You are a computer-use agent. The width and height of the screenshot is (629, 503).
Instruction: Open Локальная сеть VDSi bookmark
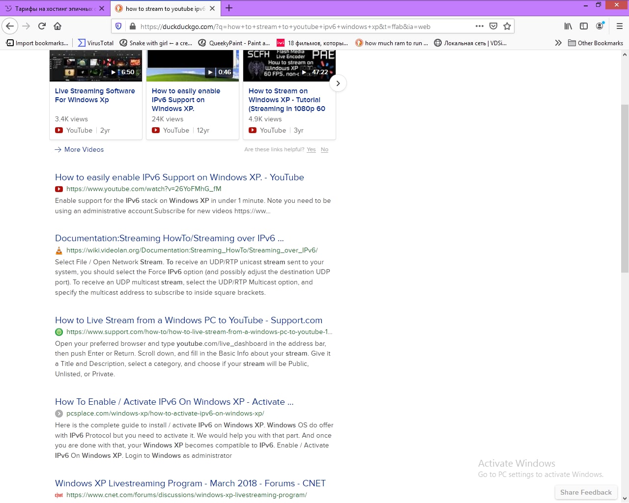pyautogui.click(x=470, y=43)
